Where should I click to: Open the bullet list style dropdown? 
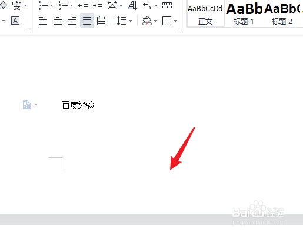coord(51,5)
